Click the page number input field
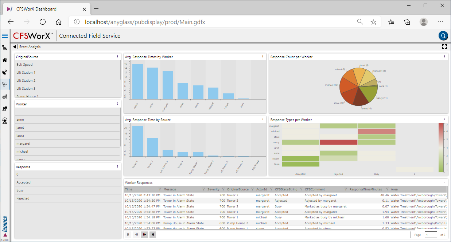Screen dimensions: 451x242 tap(431, 235)
